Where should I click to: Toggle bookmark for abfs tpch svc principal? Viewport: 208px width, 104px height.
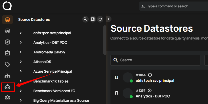pos(117,77)
